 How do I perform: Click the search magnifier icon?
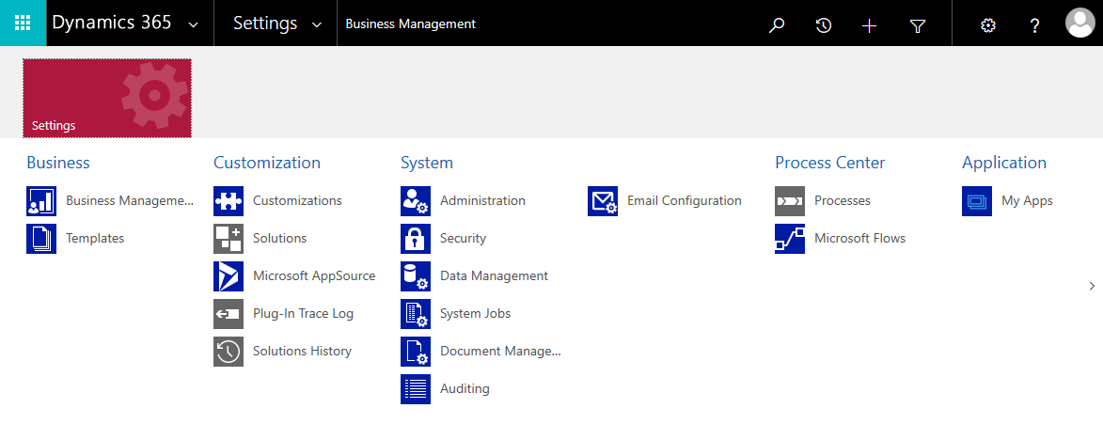[x=776, y=25]
